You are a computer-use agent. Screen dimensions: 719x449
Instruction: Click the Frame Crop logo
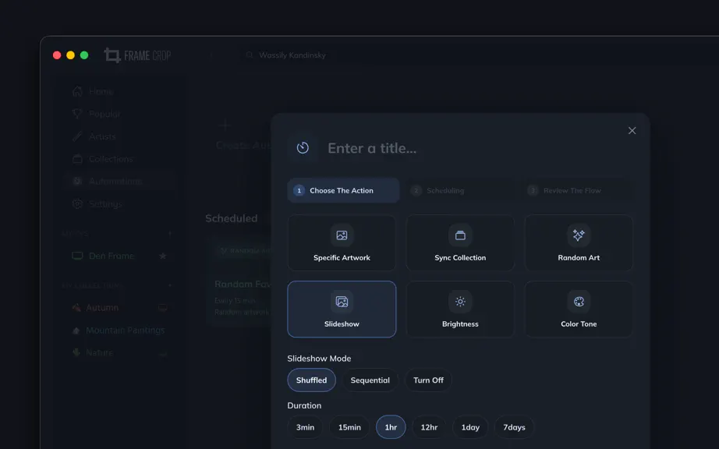pos(137,55)
